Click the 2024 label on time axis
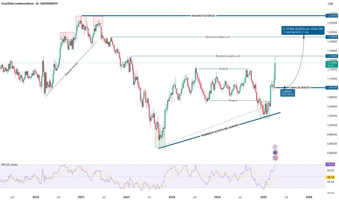The height and width of the screenshot is (200, 339). pos(217,197)
